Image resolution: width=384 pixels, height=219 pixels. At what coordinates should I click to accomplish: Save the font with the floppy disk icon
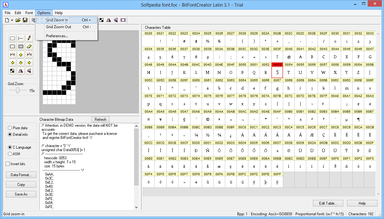tap(25, 20)
